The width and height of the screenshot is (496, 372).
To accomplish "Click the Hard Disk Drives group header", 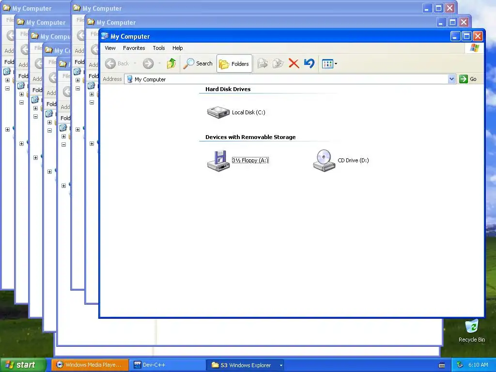I will point(228,89).
